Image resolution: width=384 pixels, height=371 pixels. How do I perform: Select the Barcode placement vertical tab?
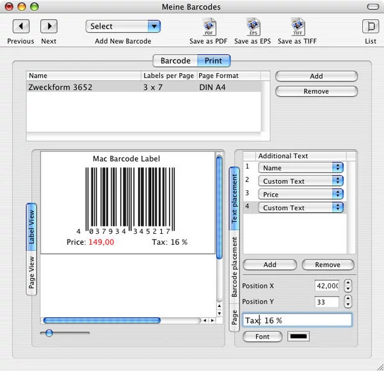tap(234, 267)
